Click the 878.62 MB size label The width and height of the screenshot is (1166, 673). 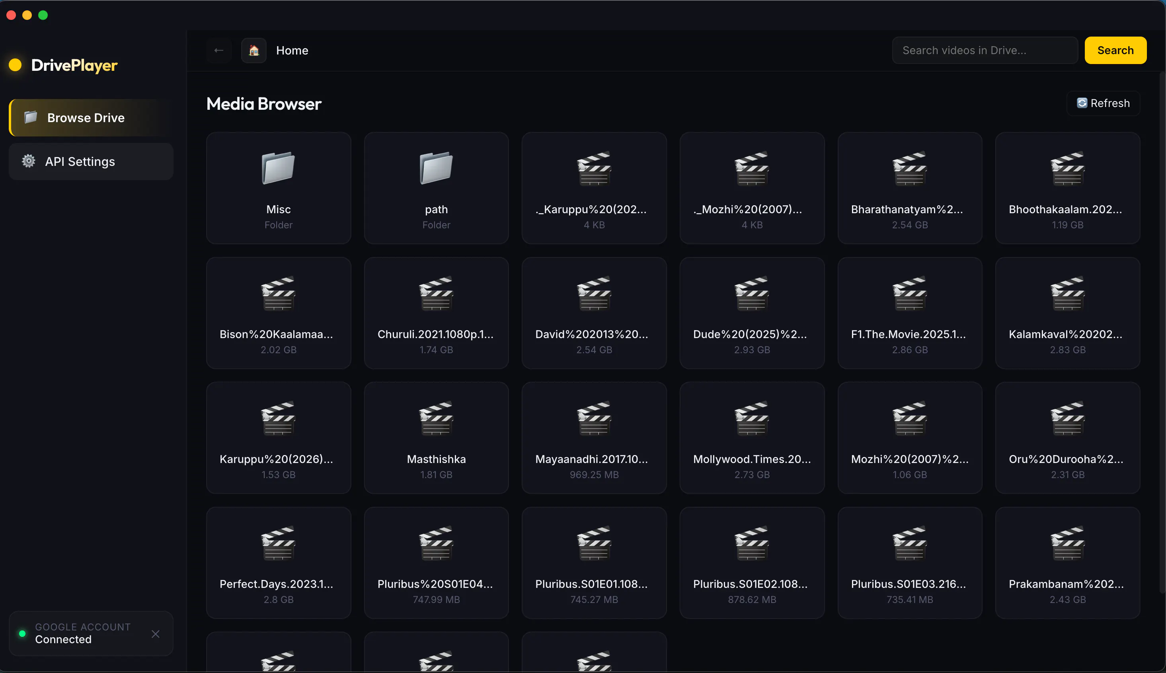pyautogui.click(x=752, y=599)
